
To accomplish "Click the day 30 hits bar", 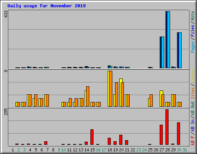I will tap(177, 50).
